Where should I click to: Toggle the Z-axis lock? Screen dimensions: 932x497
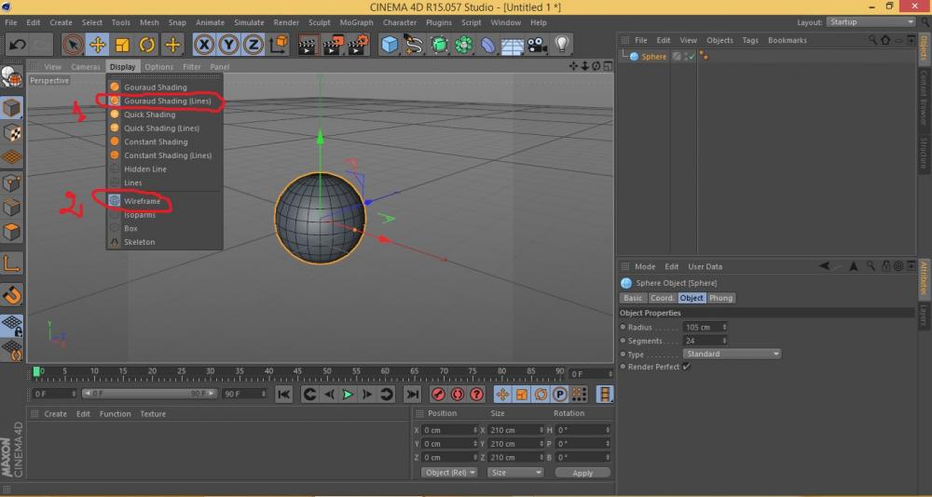(x=253, y=45)
